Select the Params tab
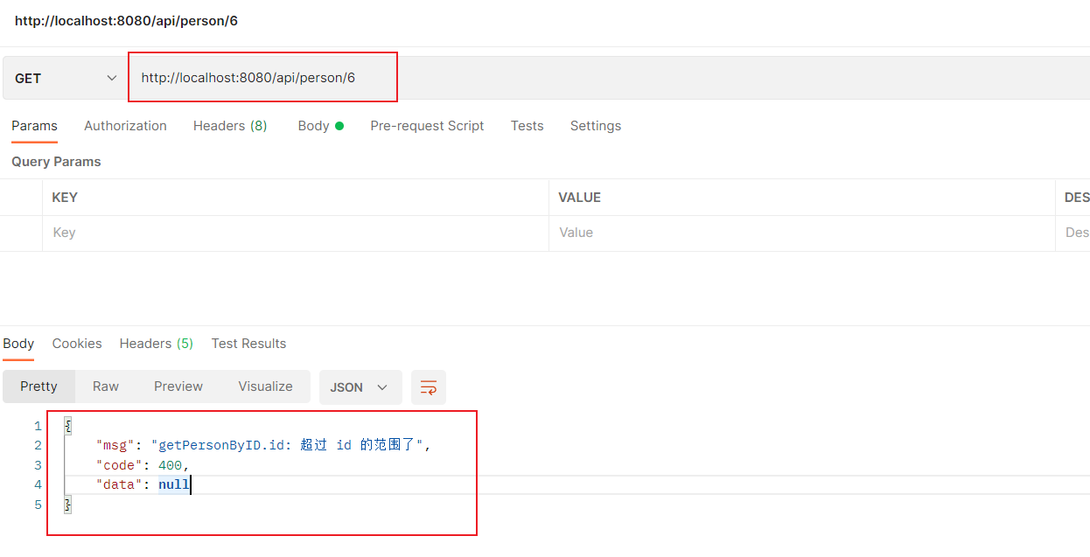 click(x=34, y=126)
